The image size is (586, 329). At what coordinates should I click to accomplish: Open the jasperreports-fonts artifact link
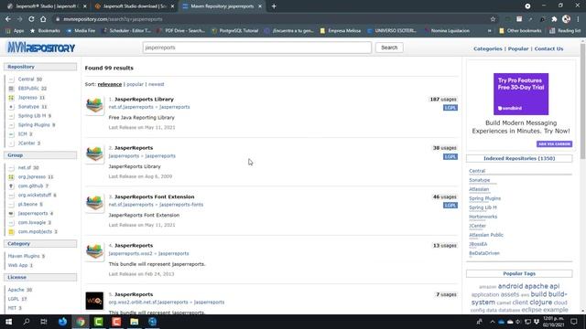[x=181, y=205]
